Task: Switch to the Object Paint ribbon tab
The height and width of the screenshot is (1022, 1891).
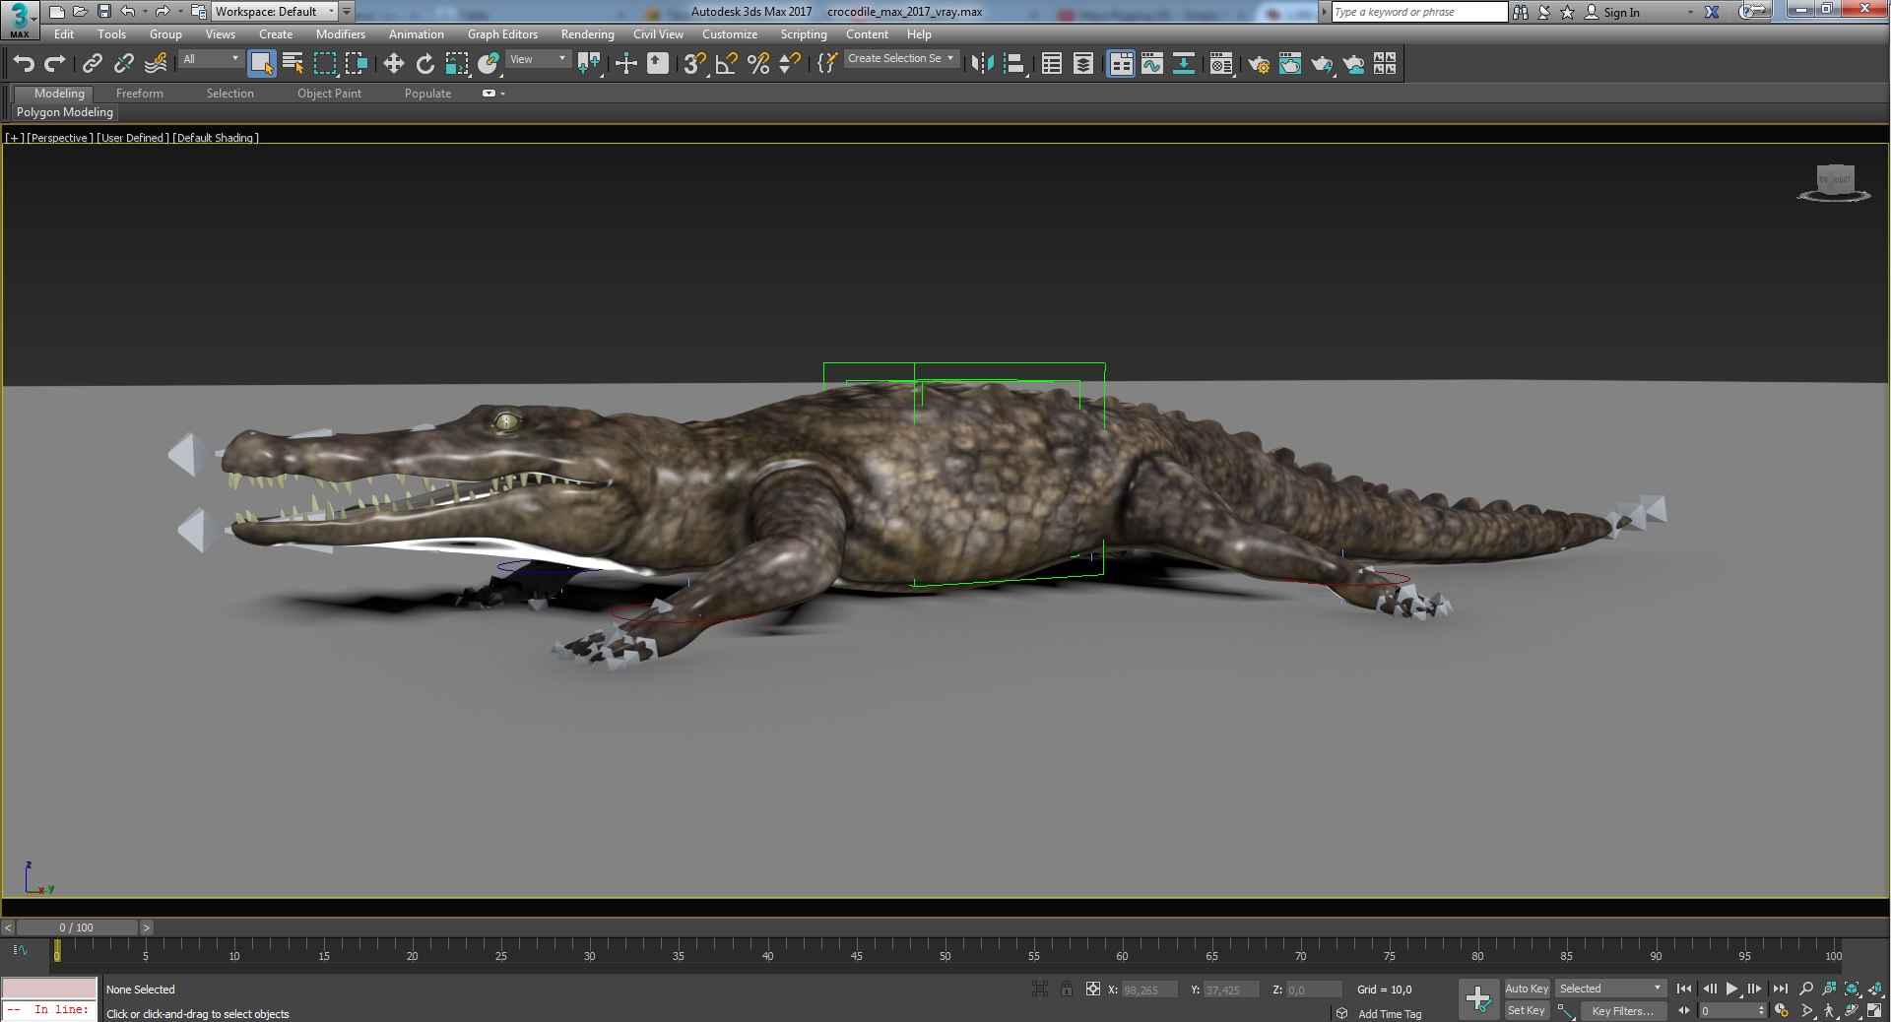Action: 329,94
